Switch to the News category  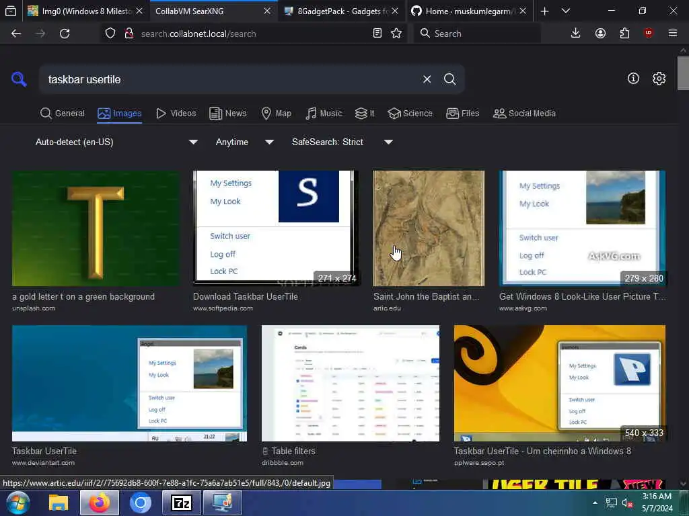(x=228, y=113)
